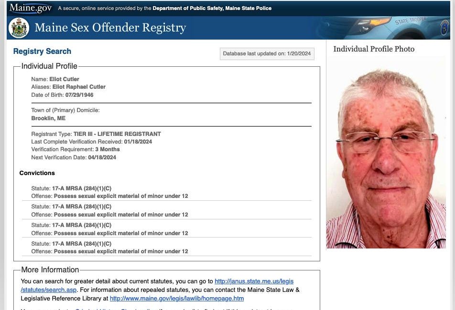
Task: Select last verification date 01/18/2024
Action: (138, 142)
